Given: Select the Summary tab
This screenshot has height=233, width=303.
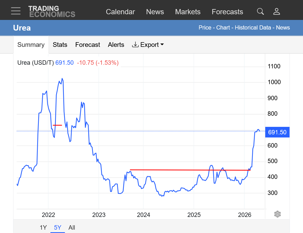Looking at the screenshot, I should tap(31, 45).
